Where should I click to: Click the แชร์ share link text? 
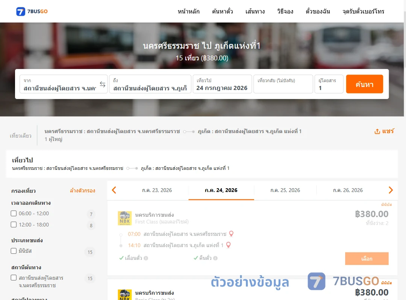(388, 131)
